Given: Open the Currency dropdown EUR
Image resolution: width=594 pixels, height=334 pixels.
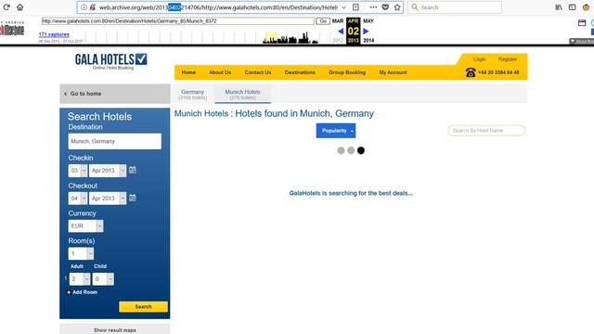Looking at the screenshot, I should [x=85, y=226].
